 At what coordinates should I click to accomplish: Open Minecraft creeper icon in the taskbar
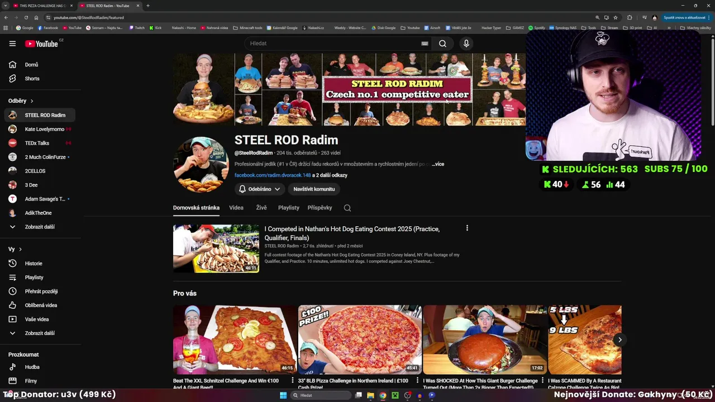(x=395, y=395)
